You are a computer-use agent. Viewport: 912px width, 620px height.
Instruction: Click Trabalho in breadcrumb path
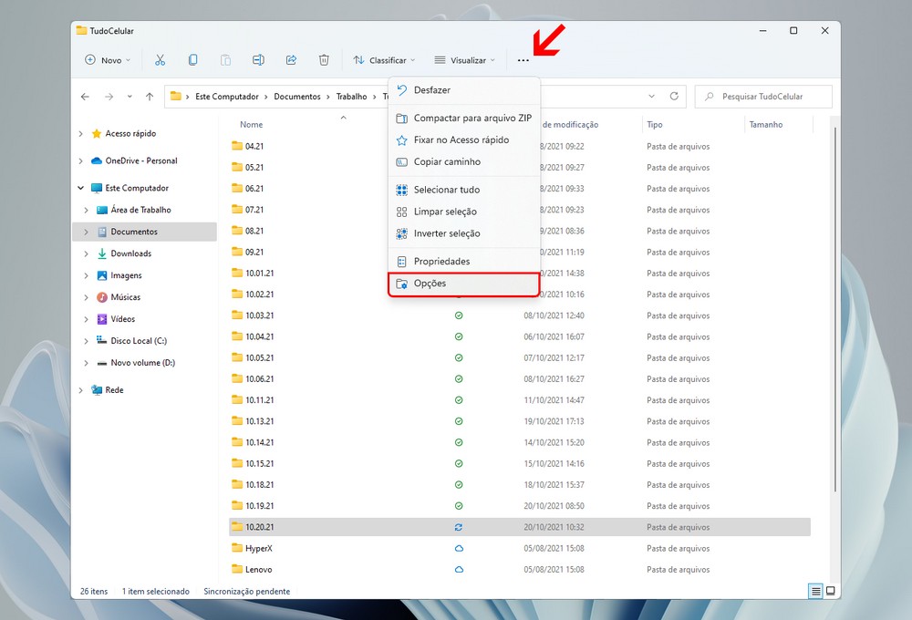[351, 97]
